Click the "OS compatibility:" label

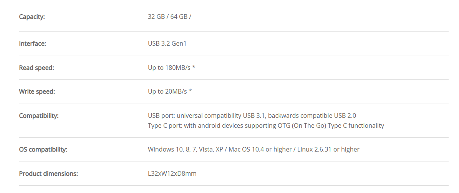tap(43, 149)
